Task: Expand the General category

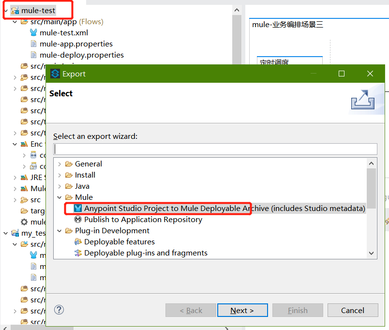Action: [x=60, y=164]
